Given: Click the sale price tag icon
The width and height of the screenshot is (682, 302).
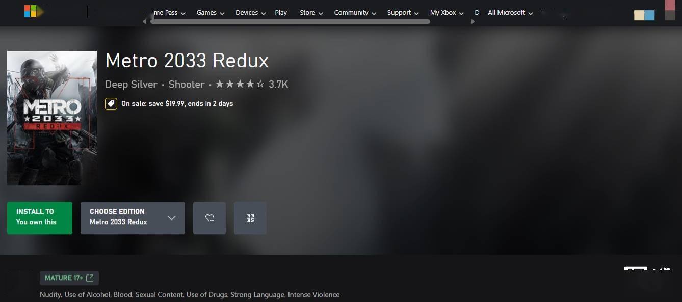Looking at the screenshot, I should coord(111,104).
